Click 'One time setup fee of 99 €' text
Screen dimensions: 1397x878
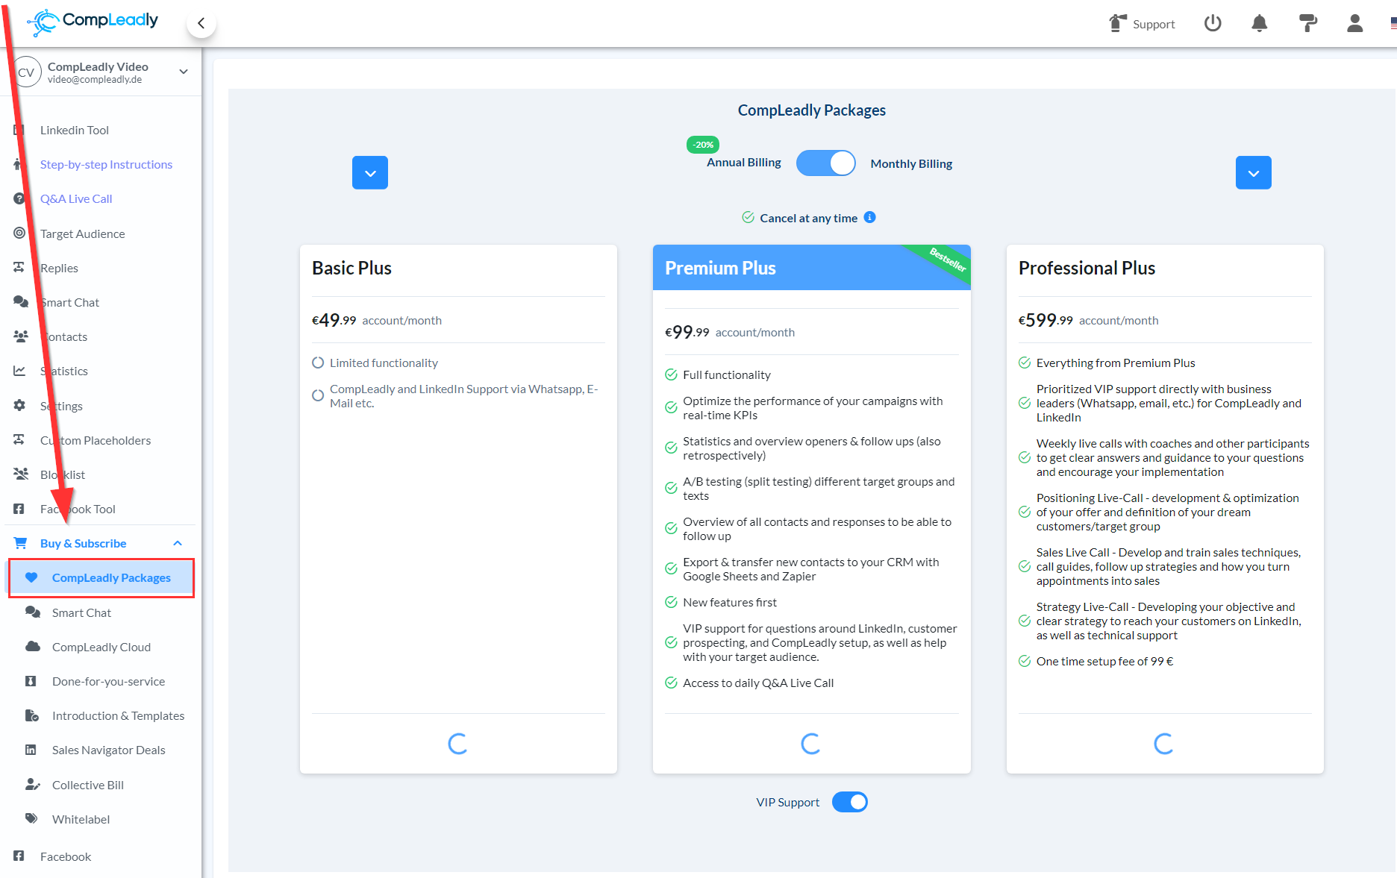(x=1104, y=661)
